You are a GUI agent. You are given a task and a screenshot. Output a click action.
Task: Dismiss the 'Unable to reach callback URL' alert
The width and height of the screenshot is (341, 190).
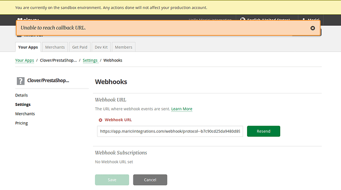(312, 28)
